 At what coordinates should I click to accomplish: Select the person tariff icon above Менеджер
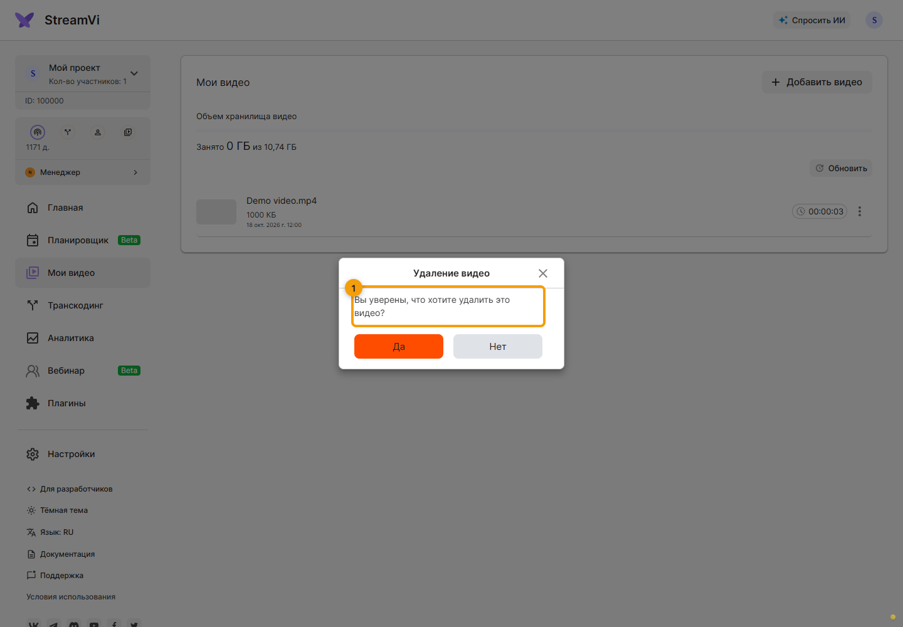[98, 132]
